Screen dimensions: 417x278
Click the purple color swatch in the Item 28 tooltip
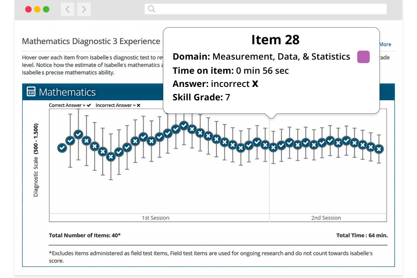click(363, 57)
